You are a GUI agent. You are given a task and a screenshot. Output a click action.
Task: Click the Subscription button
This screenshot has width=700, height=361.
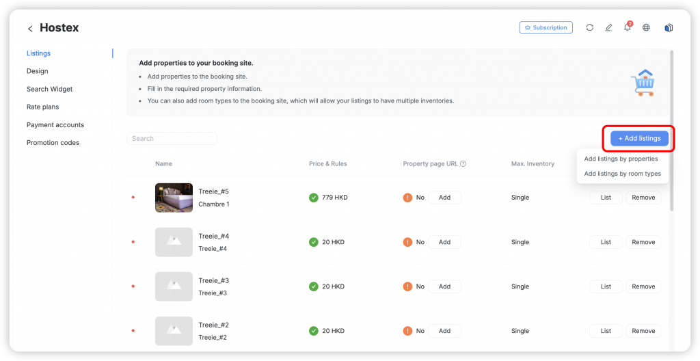click(x=545, y=28)
